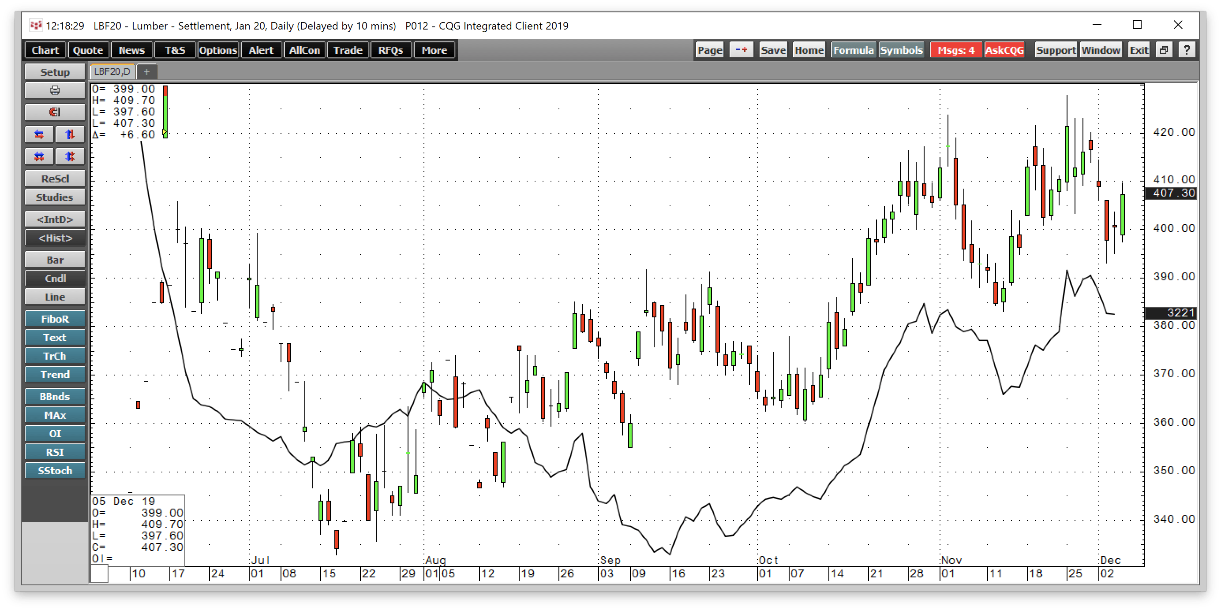Click the horizontal expand arrows icon

pyautogui.click(x=39, y=134)
